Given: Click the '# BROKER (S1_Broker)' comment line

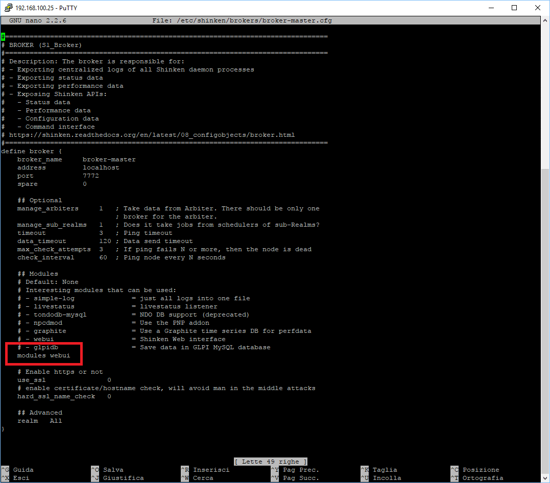Looking at the screenshot, I should point(42,45).
